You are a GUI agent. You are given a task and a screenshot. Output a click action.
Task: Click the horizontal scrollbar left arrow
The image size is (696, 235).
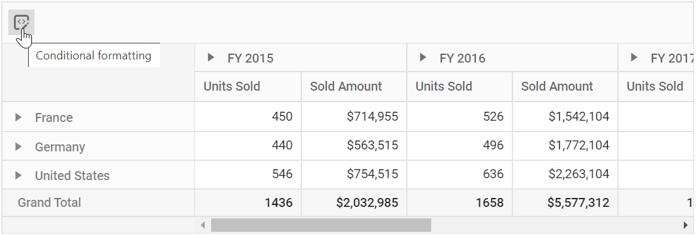[203, 225]
